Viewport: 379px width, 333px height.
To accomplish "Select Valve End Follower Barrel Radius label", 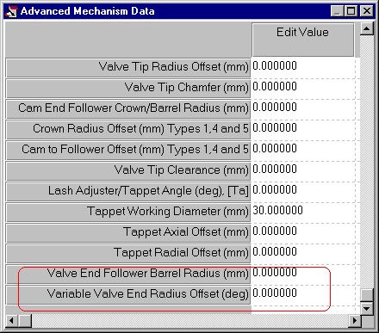I will click(128, 274).
